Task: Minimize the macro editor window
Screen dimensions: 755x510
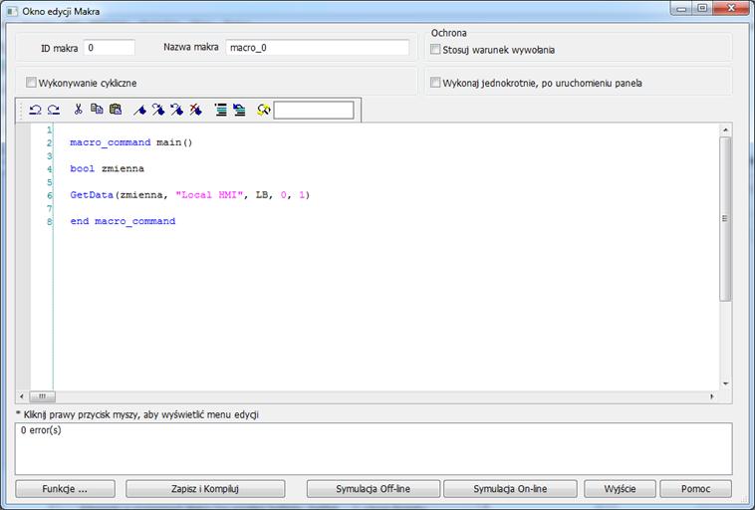Action: [681, 8]
